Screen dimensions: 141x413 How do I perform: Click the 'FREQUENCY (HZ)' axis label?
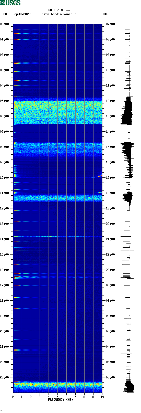click(61, 400)
